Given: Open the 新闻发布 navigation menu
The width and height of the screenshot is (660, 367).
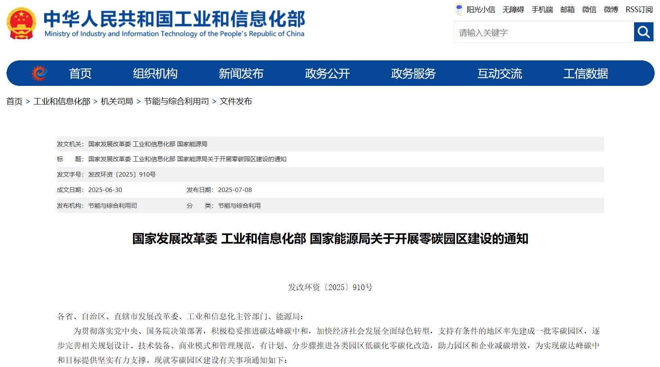Looking at the screenshot, I should pyautogui.click(x=241, y=73).
